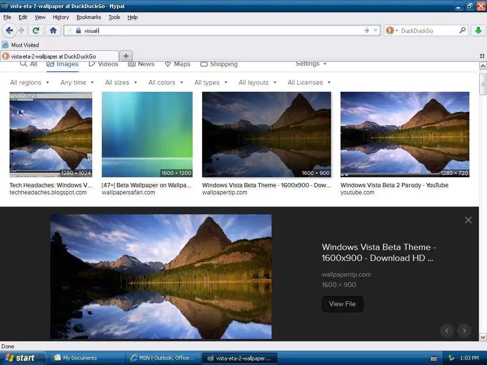Switch to Maps search results
This screenshot has height=365, width=487.
click(178, 64)
